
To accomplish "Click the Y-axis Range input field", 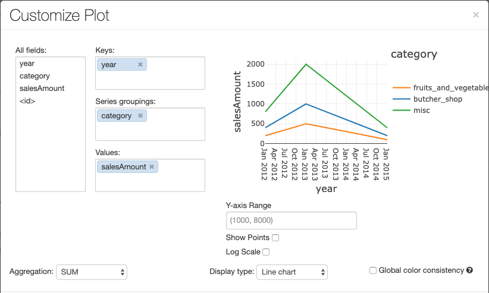I will coord(291,220).
